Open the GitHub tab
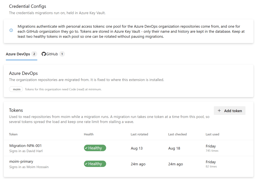This screenshot has width=257, height=179. pyautogui.click(x=53, y=54)
